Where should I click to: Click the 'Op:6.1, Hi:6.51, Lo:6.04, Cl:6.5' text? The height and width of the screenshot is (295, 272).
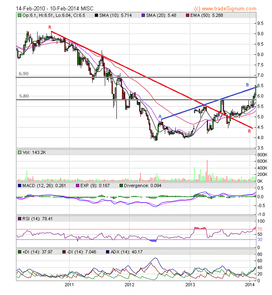54,15
